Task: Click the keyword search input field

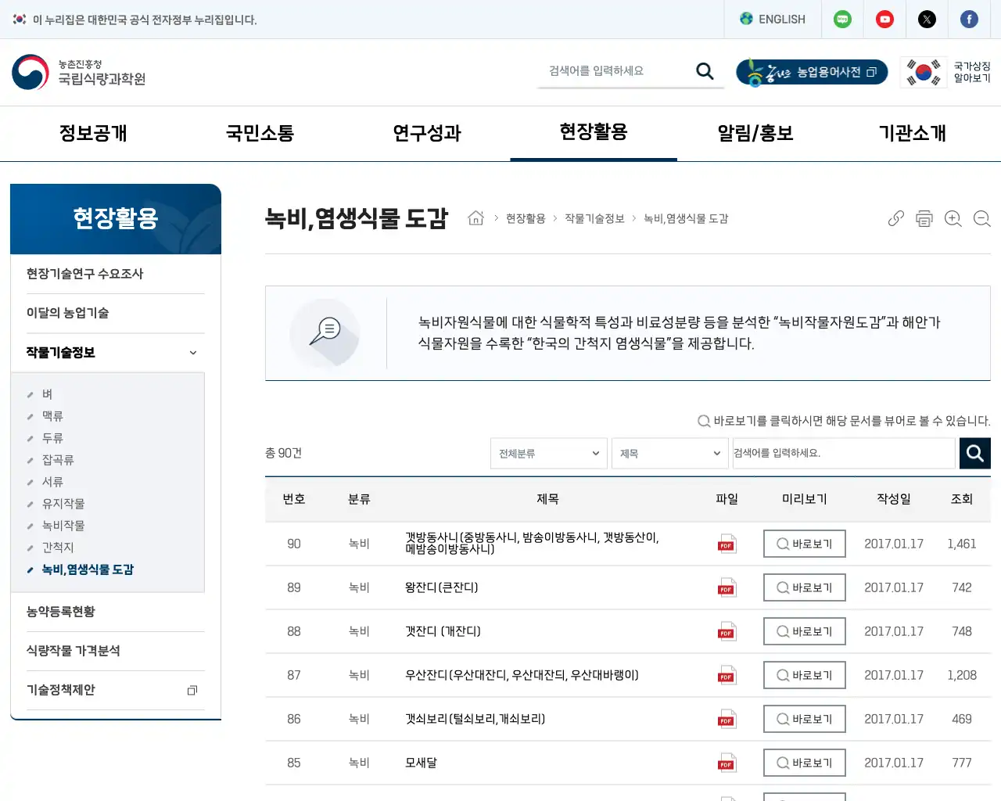Action: (x=844, y=453)
